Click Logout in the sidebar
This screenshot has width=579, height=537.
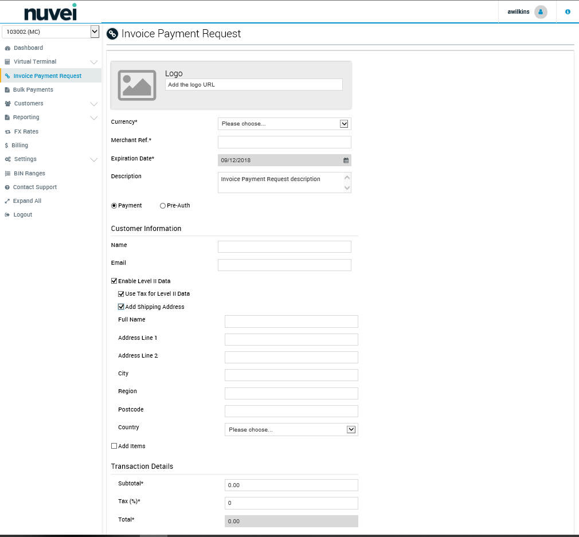[24, 214]
